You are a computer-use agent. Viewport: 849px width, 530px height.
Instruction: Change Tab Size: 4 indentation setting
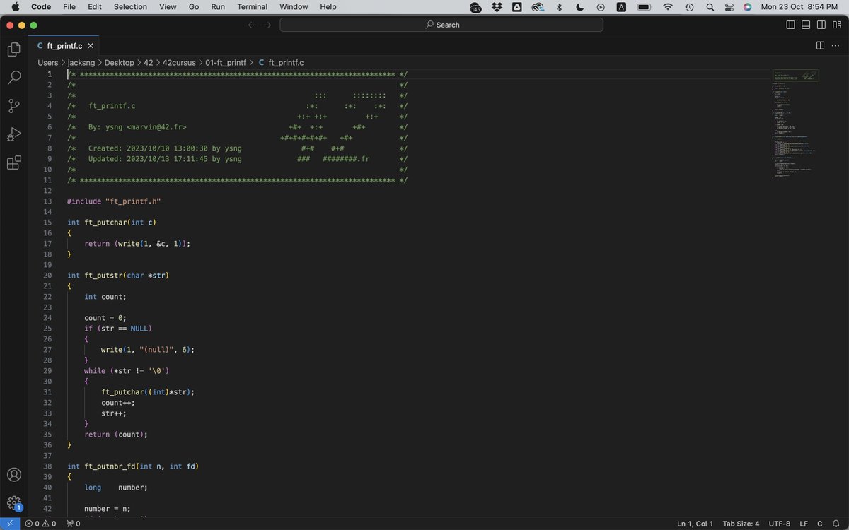click(x=741, y=524)
